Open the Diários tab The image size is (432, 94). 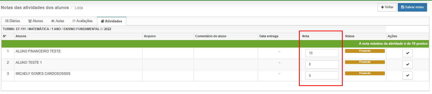[x=12, y=21]
